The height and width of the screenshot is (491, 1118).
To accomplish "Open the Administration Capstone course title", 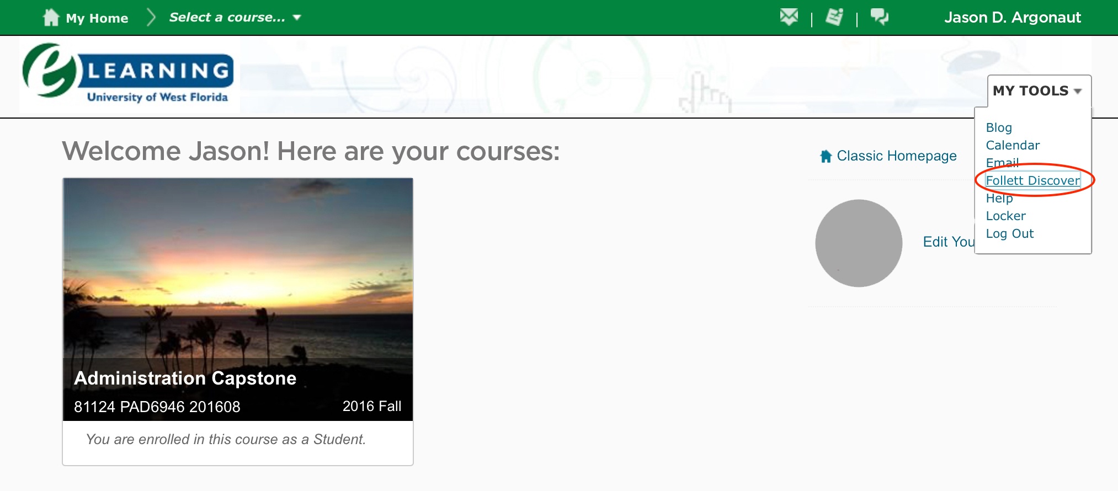I will (185, 378).
